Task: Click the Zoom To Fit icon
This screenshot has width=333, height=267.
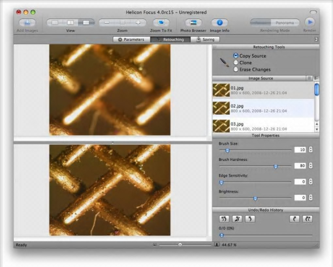Action: tap(161, 23)
